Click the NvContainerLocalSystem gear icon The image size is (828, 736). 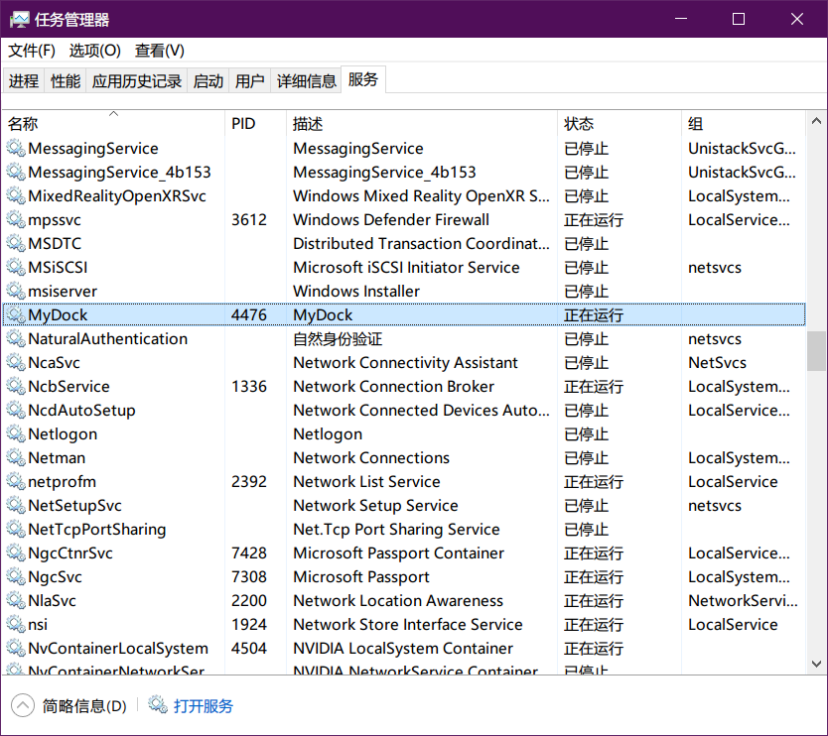[16, 648]
